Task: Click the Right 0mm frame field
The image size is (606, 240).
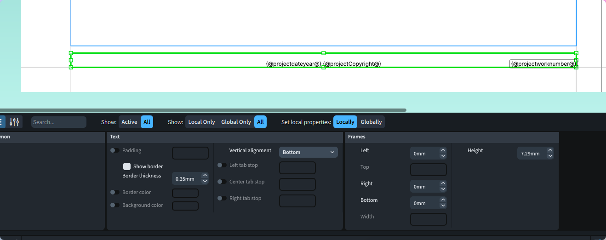Action: tap(425, 187)
